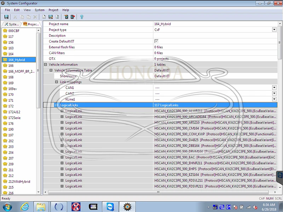Click the OTX '0 projects' value
283x212 pixels.
(x=161, y=59)
